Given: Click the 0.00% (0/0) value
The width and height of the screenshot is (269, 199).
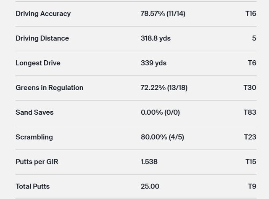Looking at the screenshot, I should click(160, 112).
